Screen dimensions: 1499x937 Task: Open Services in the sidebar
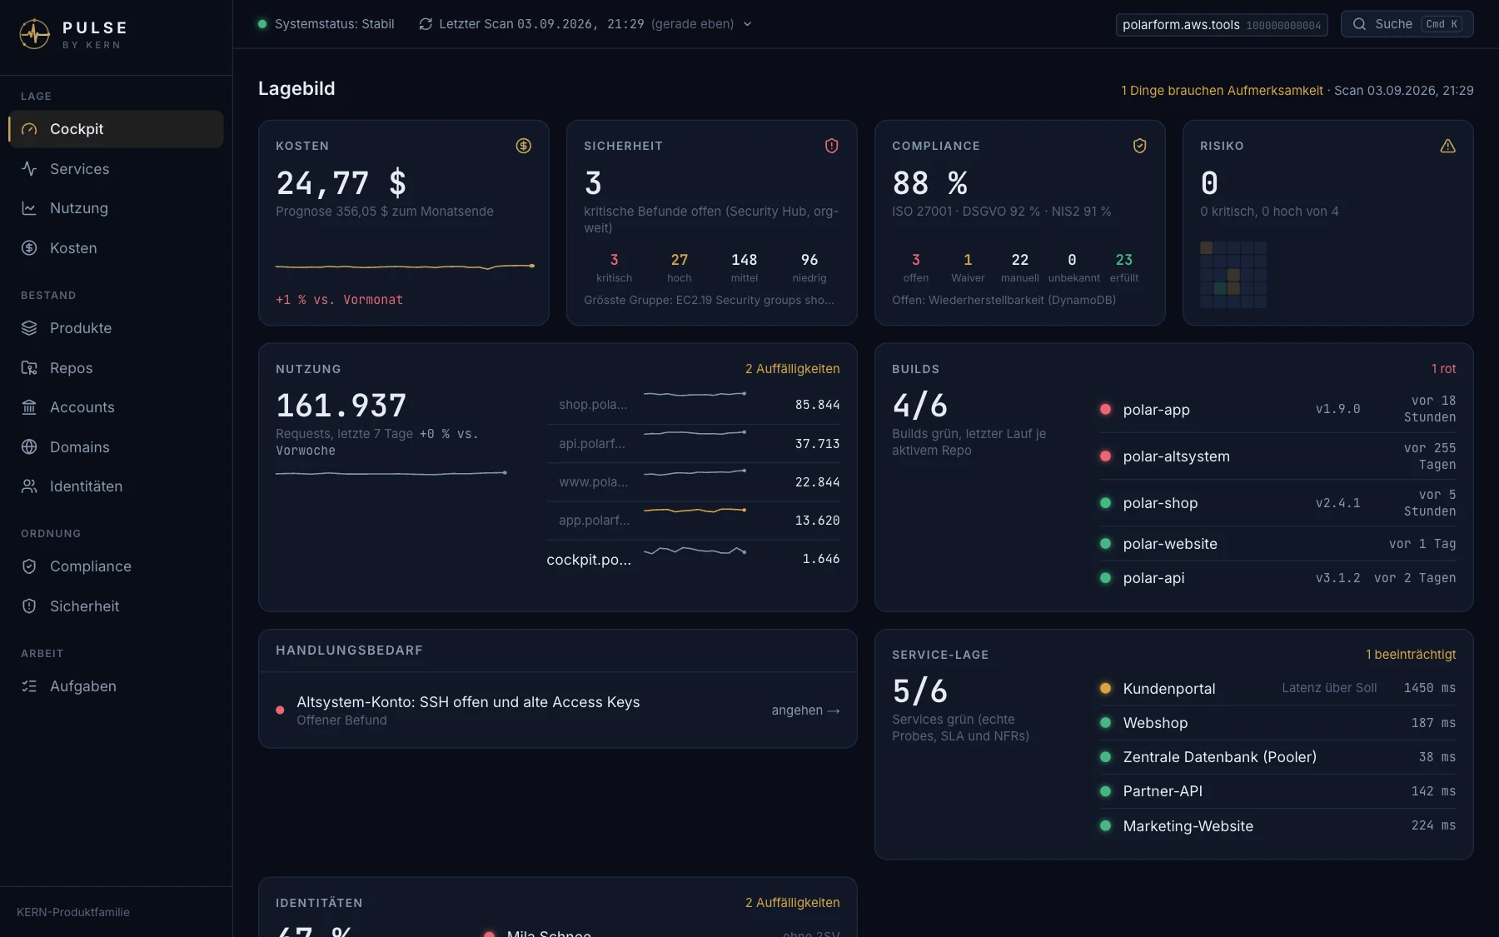[116, 169]
